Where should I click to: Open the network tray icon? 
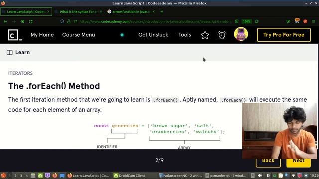(x=293, y=176)
